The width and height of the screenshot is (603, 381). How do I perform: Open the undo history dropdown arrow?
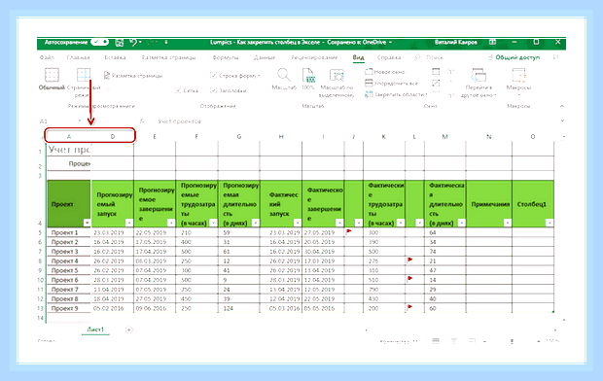point(140,42)
